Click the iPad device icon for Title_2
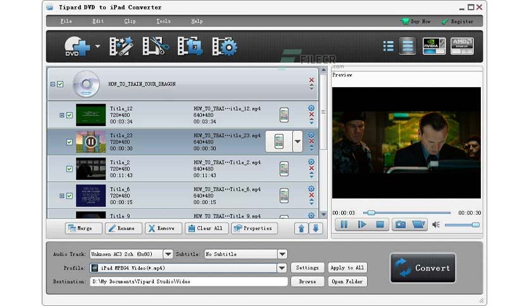529x306 pixels. pos(284,169)
